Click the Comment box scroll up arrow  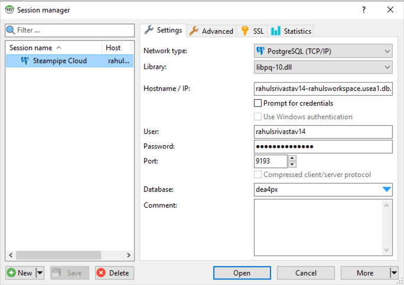click(386, 205)
